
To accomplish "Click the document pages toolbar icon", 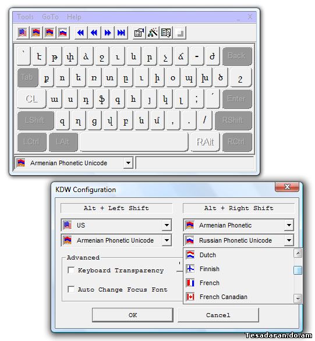I will (166, 33).
